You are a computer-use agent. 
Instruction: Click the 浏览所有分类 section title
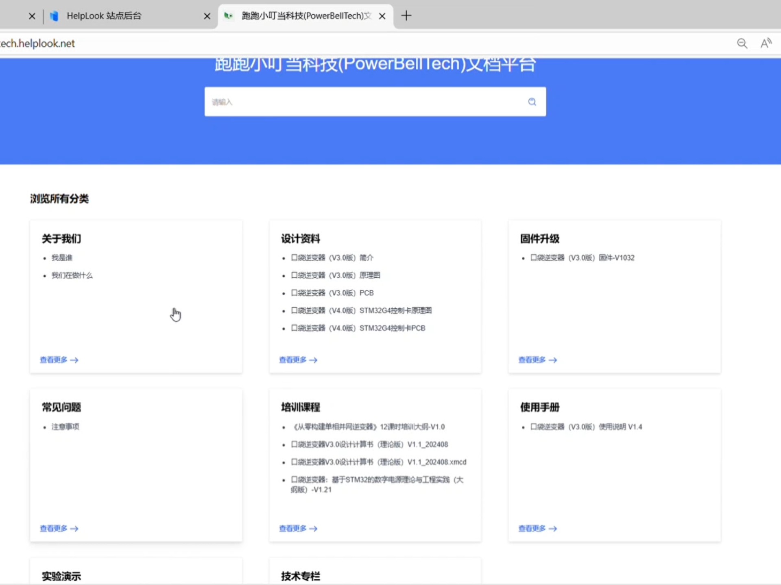[59, 199]
